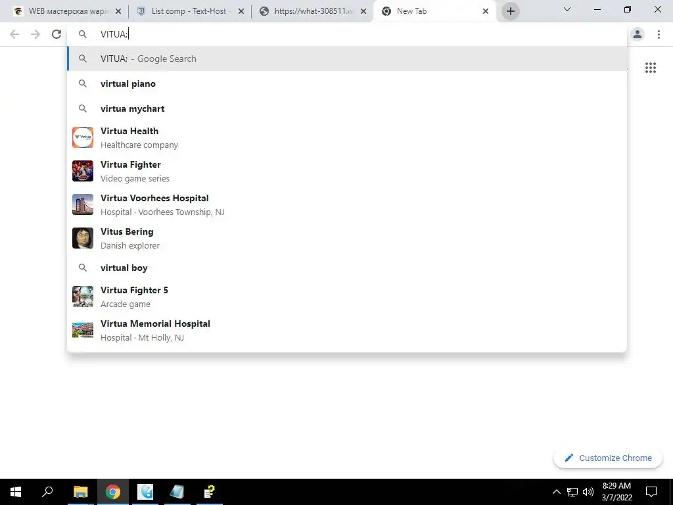Image resolution: width=673 pixels, height=505 pixels.
Task: Click the Virtua Fighter 5 thumbnail
Action: (x=83, y=297)
